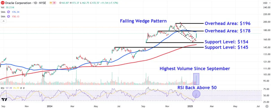Collapse the indicator legend with the chevron button
This screenshot has height=108, width=271.
pos(3,21)
